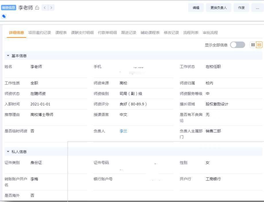Viewport: 264px width, 202px height.
Task: Click the blue tag icon
Action: tap(4, 16)
